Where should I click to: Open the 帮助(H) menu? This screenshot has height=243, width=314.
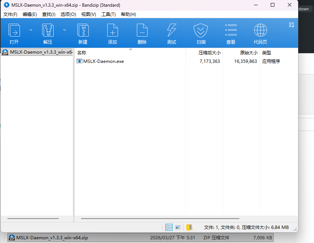click(x=128, y=14)
